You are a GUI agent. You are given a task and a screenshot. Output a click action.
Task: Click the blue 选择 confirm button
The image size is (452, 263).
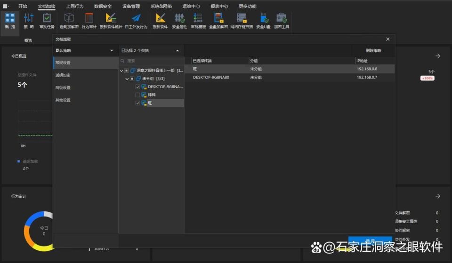370,241
